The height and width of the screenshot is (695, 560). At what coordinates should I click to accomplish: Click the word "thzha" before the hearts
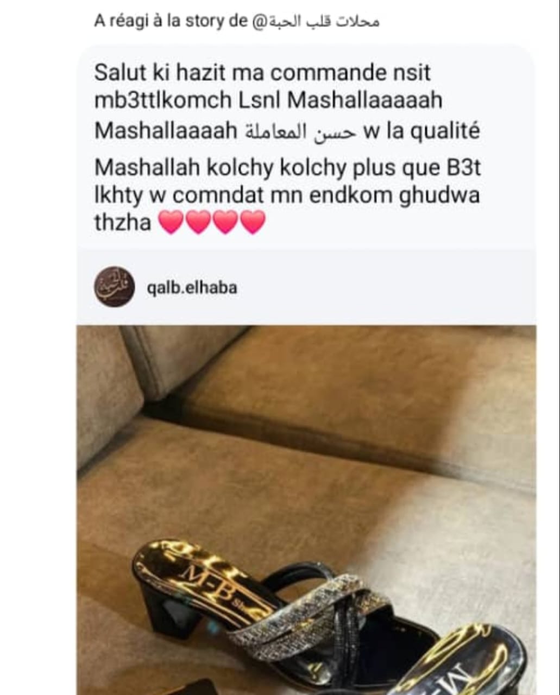coord(123,222)
